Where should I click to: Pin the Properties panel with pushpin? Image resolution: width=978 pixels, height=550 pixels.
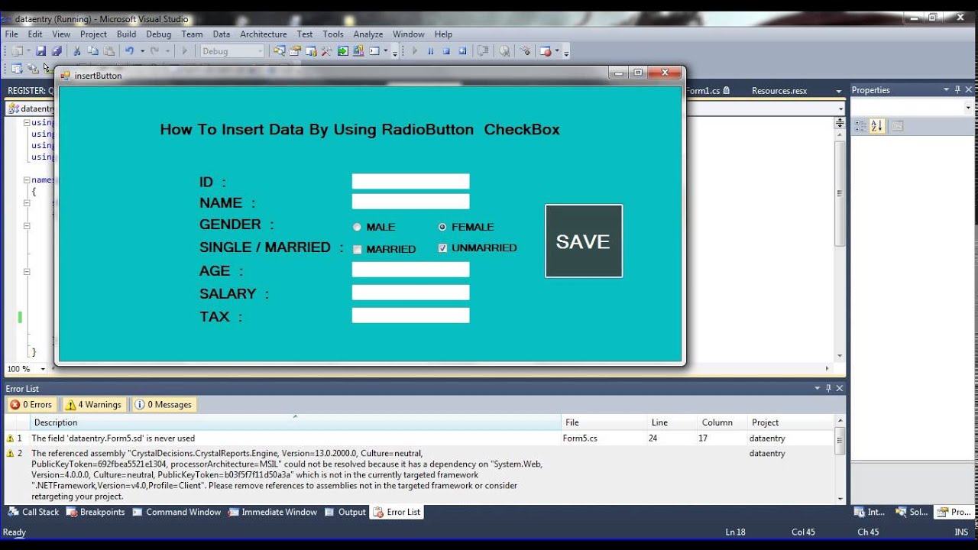pos(957,90)
